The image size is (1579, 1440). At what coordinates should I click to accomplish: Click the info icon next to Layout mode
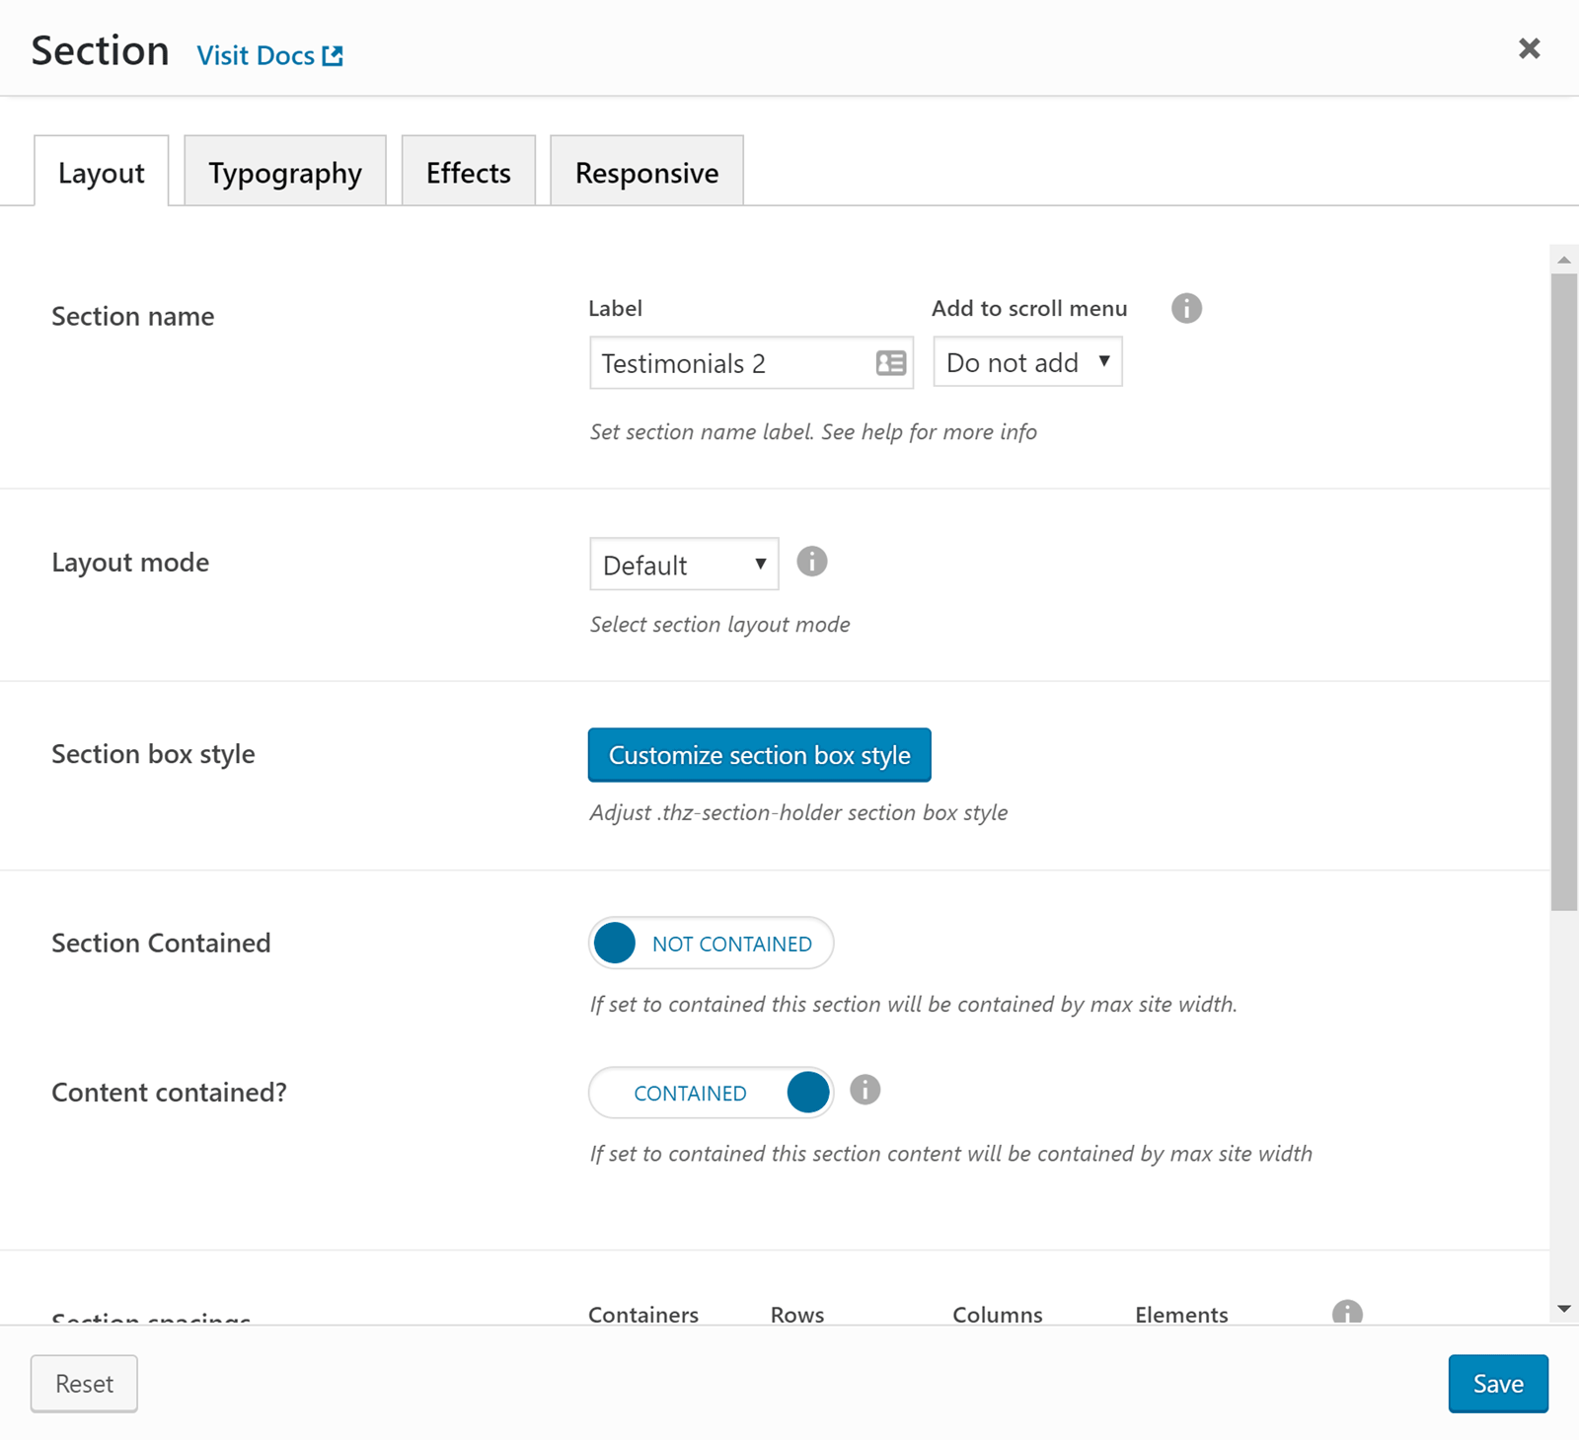pyautogui.click(x=811, y=563)
